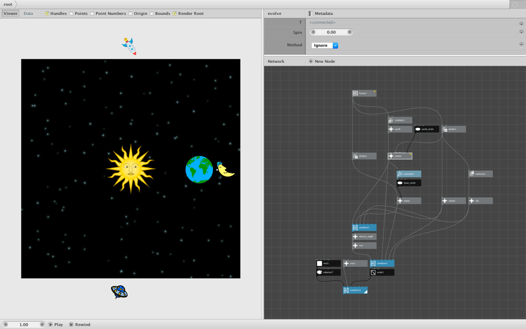Screen dimensions: 526x329
Task: Decrease the frame number with left arrow
Action: (x=5, y=325)
